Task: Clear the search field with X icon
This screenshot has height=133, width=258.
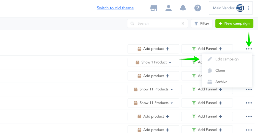Action: [183, 23]
